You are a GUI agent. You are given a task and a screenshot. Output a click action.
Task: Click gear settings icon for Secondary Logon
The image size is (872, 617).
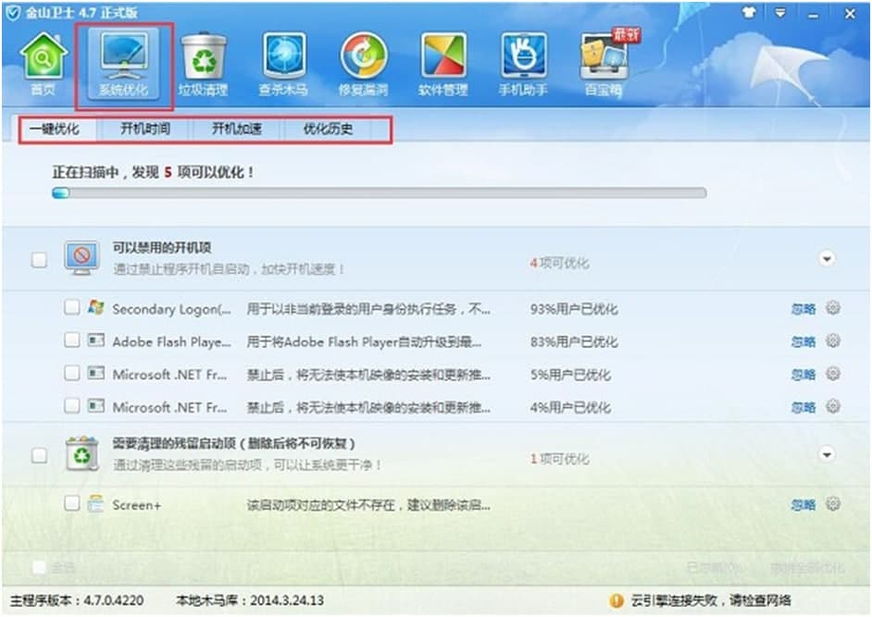(x=832, y=307)
